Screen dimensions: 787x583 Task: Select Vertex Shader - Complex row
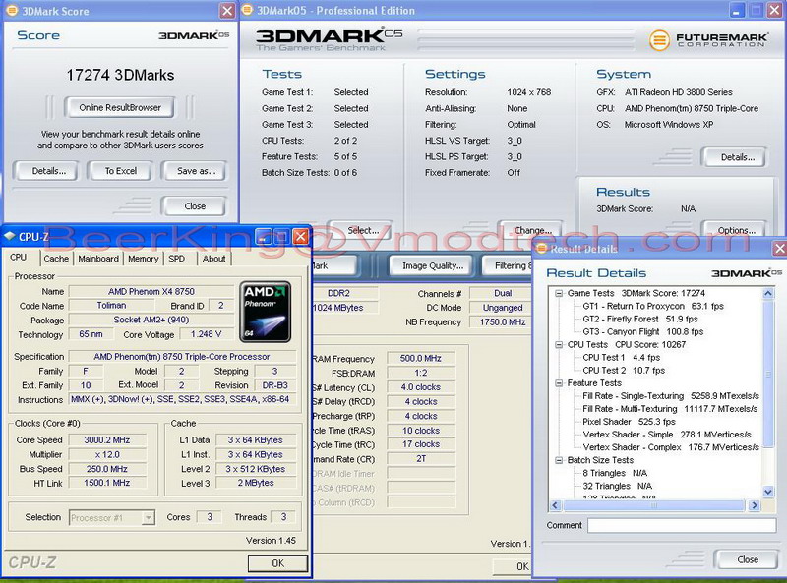(x=671, y=447)
